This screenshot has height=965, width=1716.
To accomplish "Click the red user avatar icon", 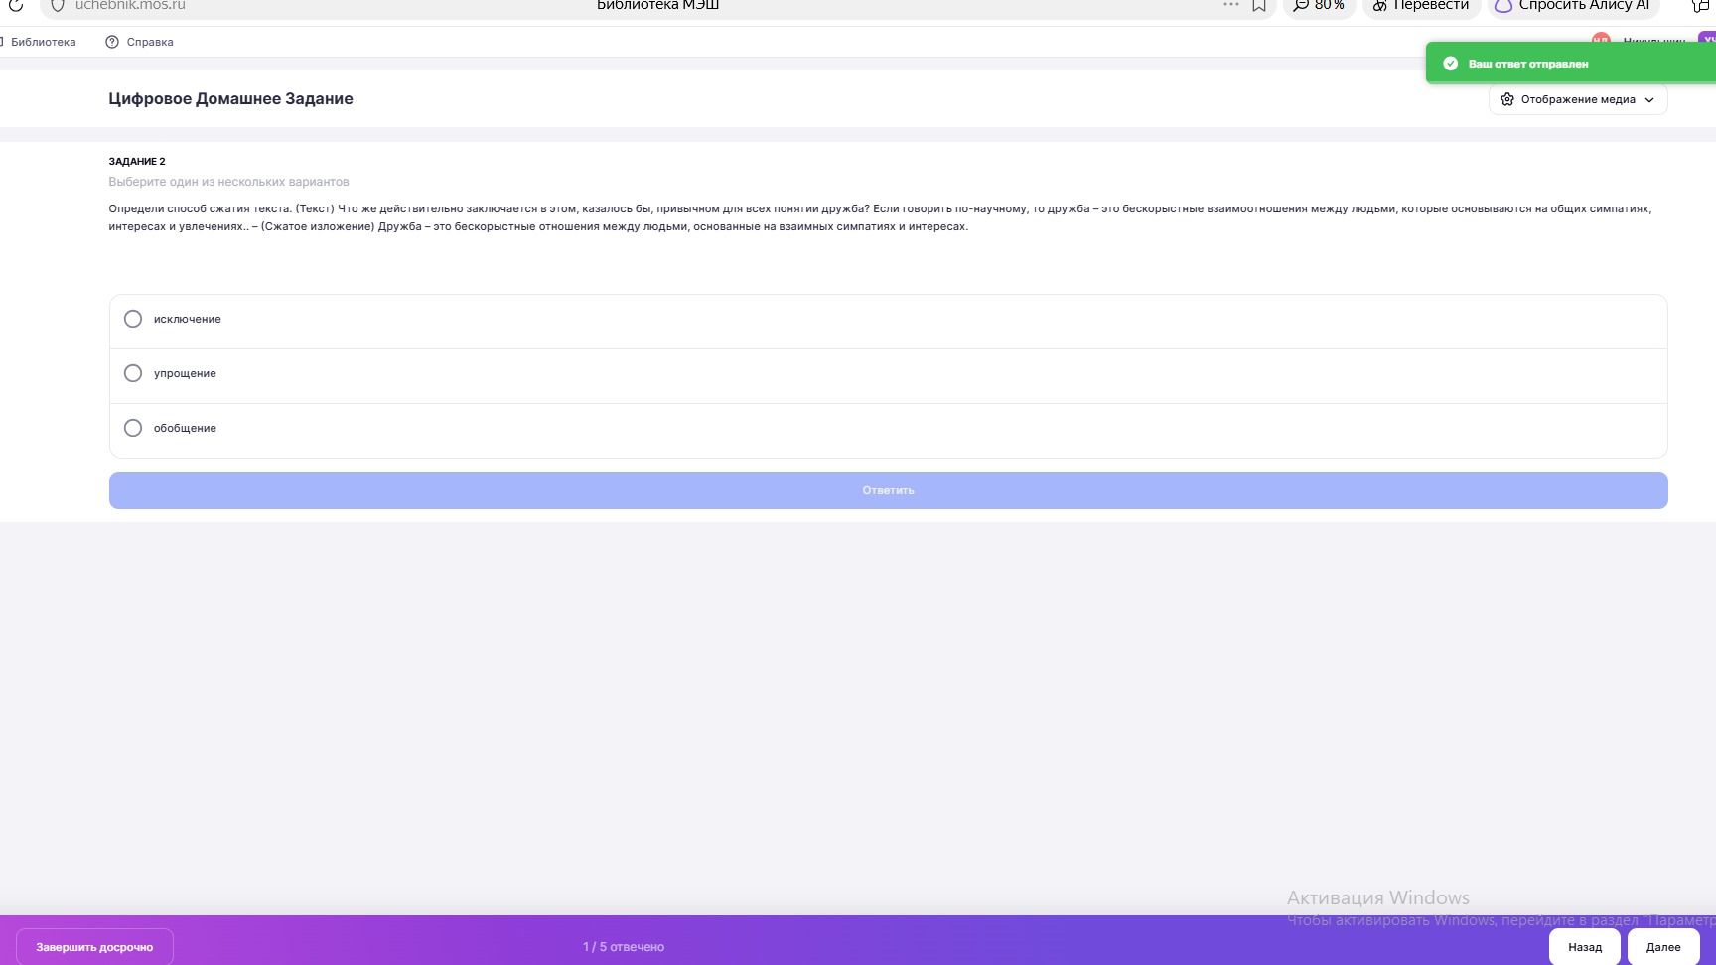I will pos(1600,41).
